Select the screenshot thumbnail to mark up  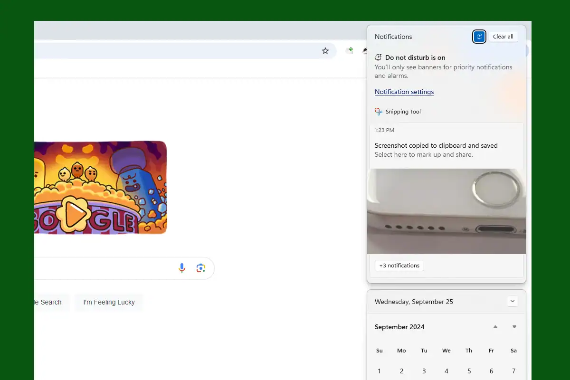[x=446, y=211]
